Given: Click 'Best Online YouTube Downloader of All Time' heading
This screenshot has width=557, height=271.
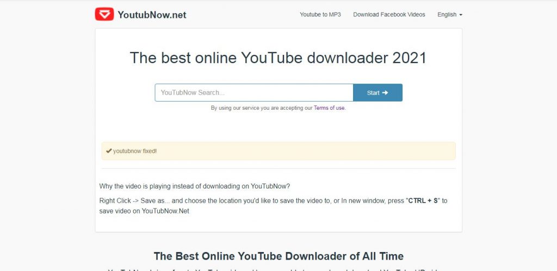Looking at the screenshot, I should (278, 256).
